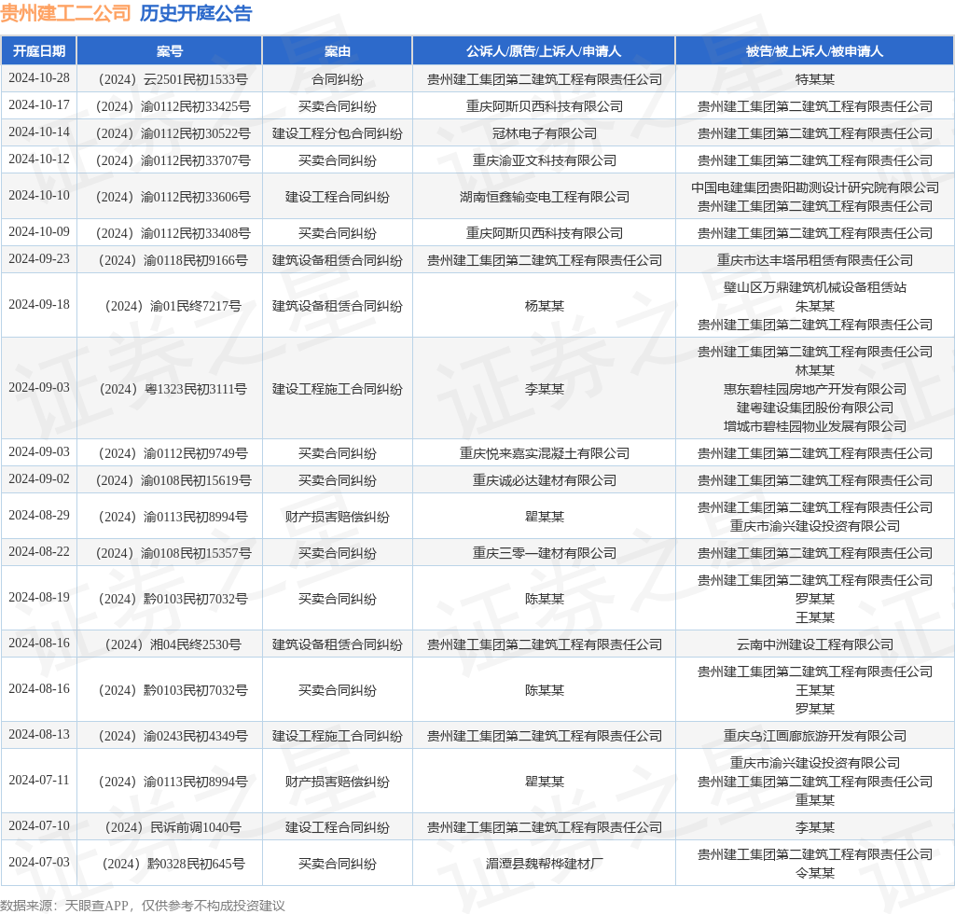Select case number 渝0243民初4349号
The height and width of the screenshot is (914, 955).
pos(173,736)
